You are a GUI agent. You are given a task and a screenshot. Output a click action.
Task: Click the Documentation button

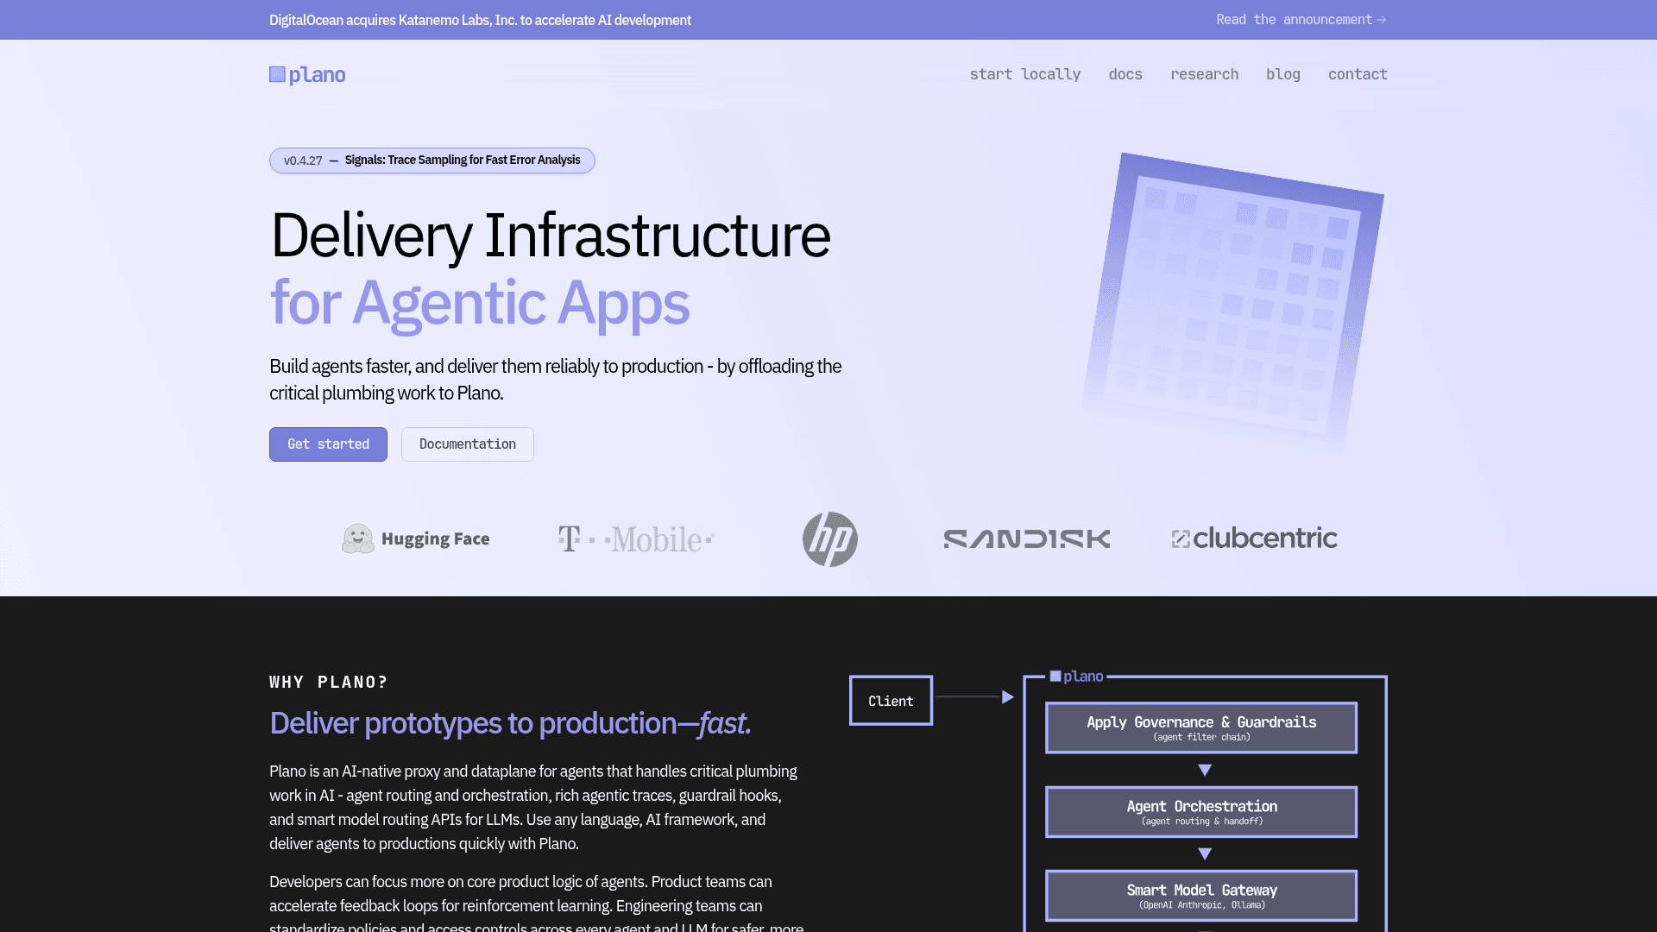(467, 444)
